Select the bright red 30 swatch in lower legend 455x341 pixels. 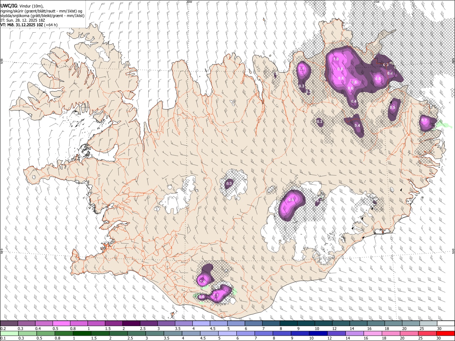[445, 334]
